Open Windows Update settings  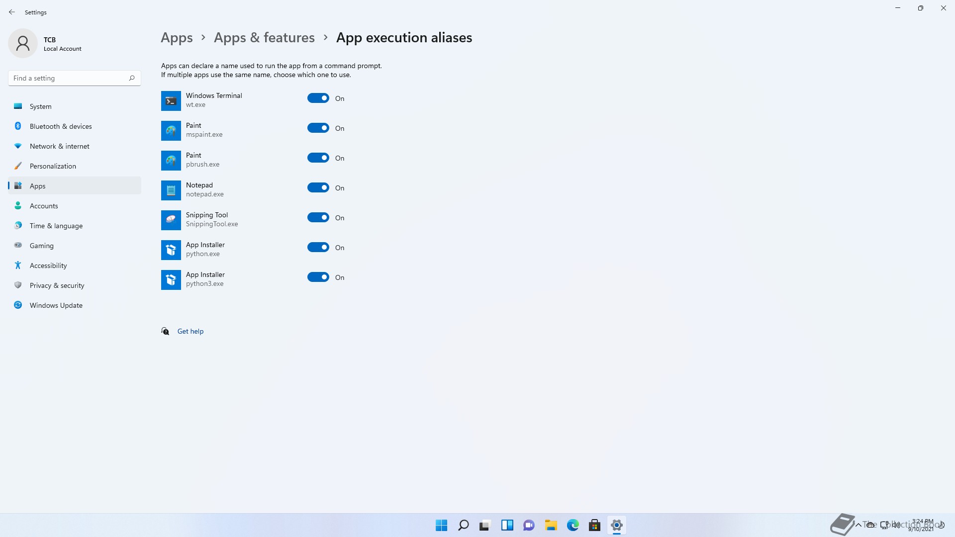click(x=75, y=305)
